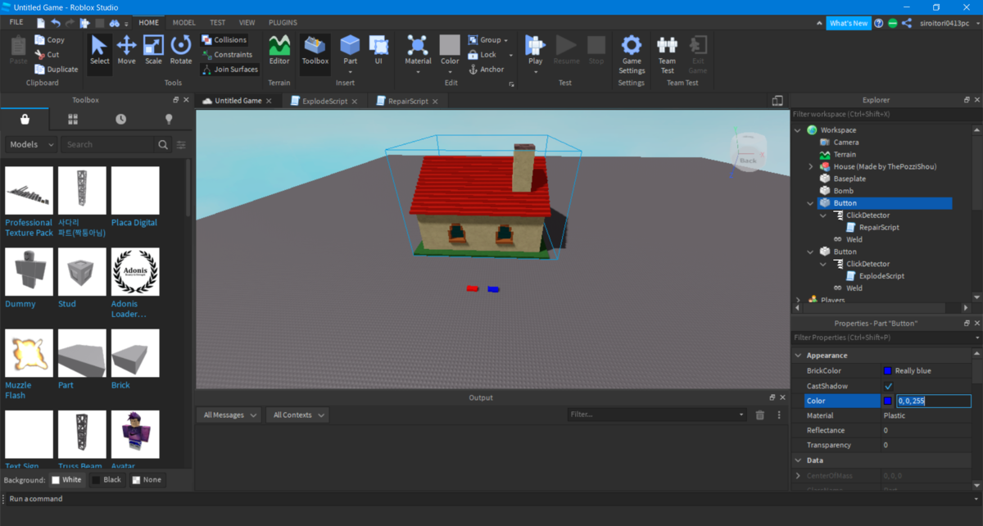Image resolution: width=983 pixels, height=526 pixels.
Task: Click the Cut button
Action: pos(47,54)
